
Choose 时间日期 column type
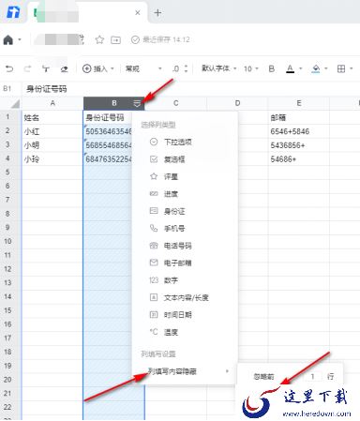click(x=185, y=315)
